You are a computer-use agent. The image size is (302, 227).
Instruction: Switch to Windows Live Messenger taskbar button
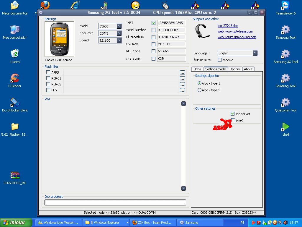pyautogui.click(x=58, y=223)
